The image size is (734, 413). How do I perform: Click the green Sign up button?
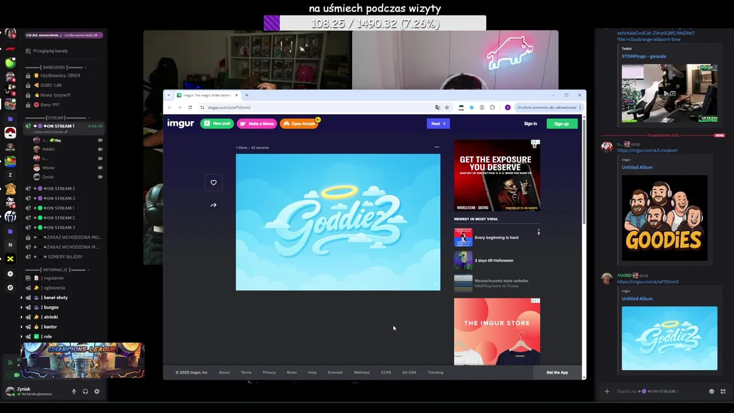561,123
